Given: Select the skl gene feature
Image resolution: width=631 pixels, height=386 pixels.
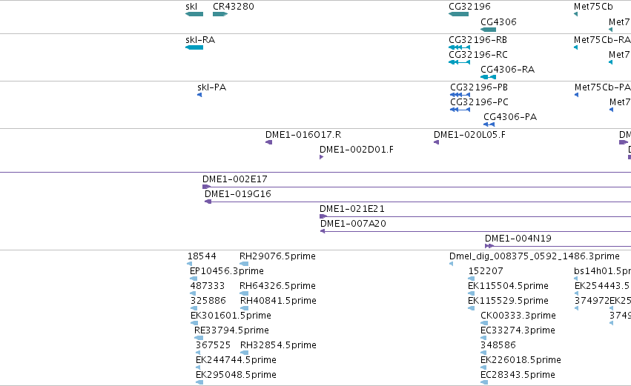Looking at the screenshot, I should point(194,14).
